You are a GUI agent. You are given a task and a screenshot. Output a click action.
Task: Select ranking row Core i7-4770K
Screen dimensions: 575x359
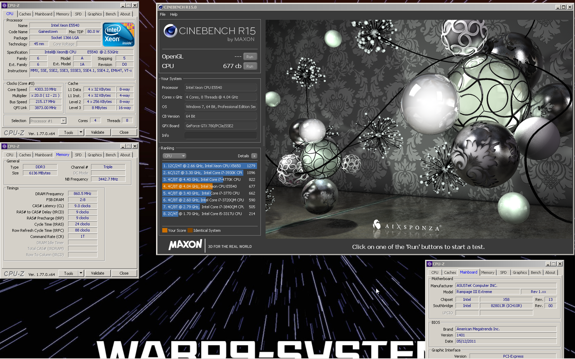point(209,179)
